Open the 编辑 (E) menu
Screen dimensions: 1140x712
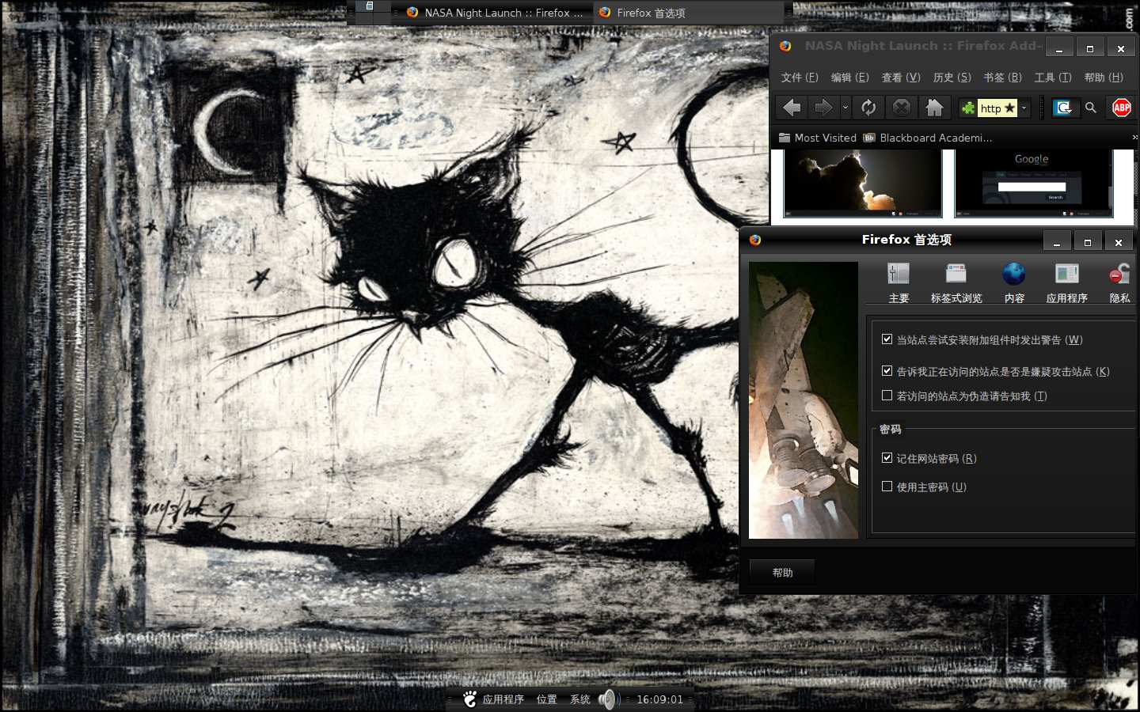tap(849, 78)
